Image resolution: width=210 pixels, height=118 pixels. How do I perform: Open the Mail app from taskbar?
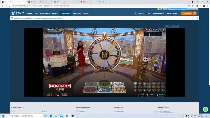tap(62, 116)
